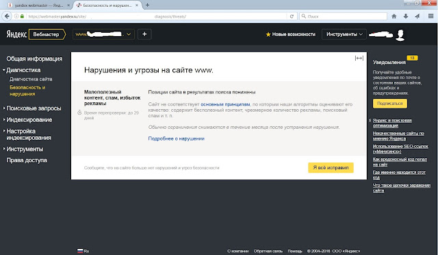This screenshot has width=438, height=255.
Task: Switch to 'Безопасность и нарушения' browser tab
Action: click(107, 5)
